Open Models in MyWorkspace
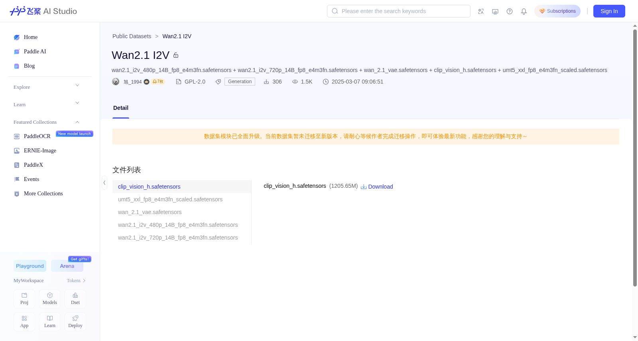Image resolution: width=638 pixels, height=341 pixels. pyautogui.click(x=50, y=299)
